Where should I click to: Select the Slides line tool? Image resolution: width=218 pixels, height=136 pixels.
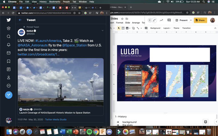click(138, 28)
